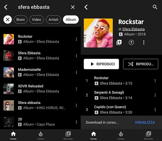Tap the search magnifier icon

(155, 7)
